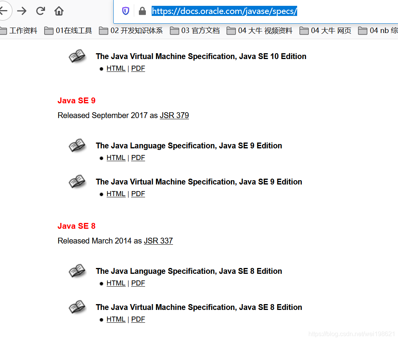Click title 'The Java Virtual Machine Specification, Java SE 8 Edition'

199,308
